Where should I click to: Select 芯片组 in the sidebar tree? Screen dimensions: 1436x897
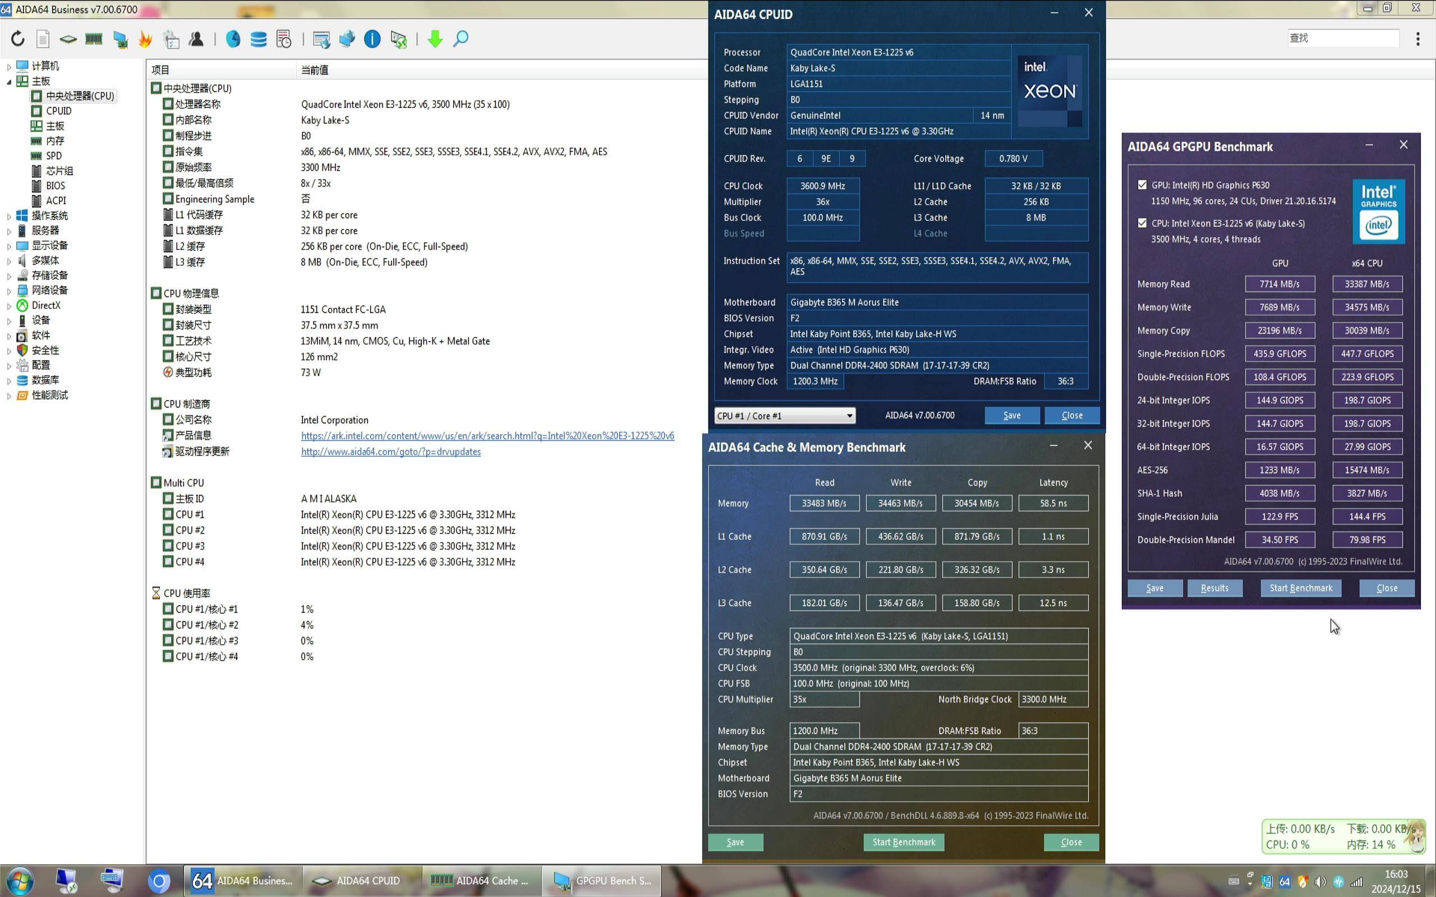[x=59, y=171]
